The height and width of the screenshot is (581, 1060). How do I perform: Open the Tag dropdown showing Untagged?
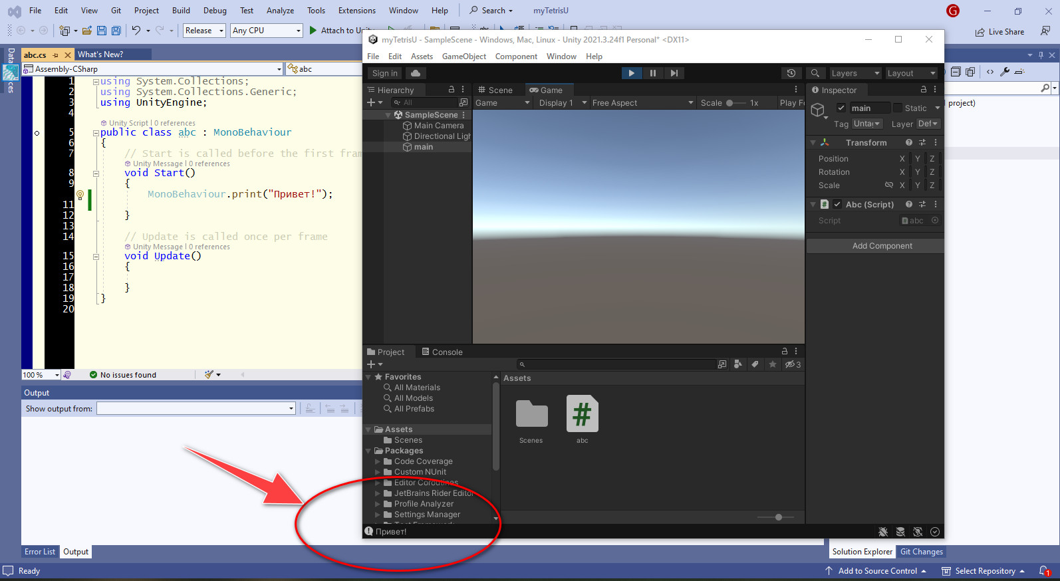[867, 124]
